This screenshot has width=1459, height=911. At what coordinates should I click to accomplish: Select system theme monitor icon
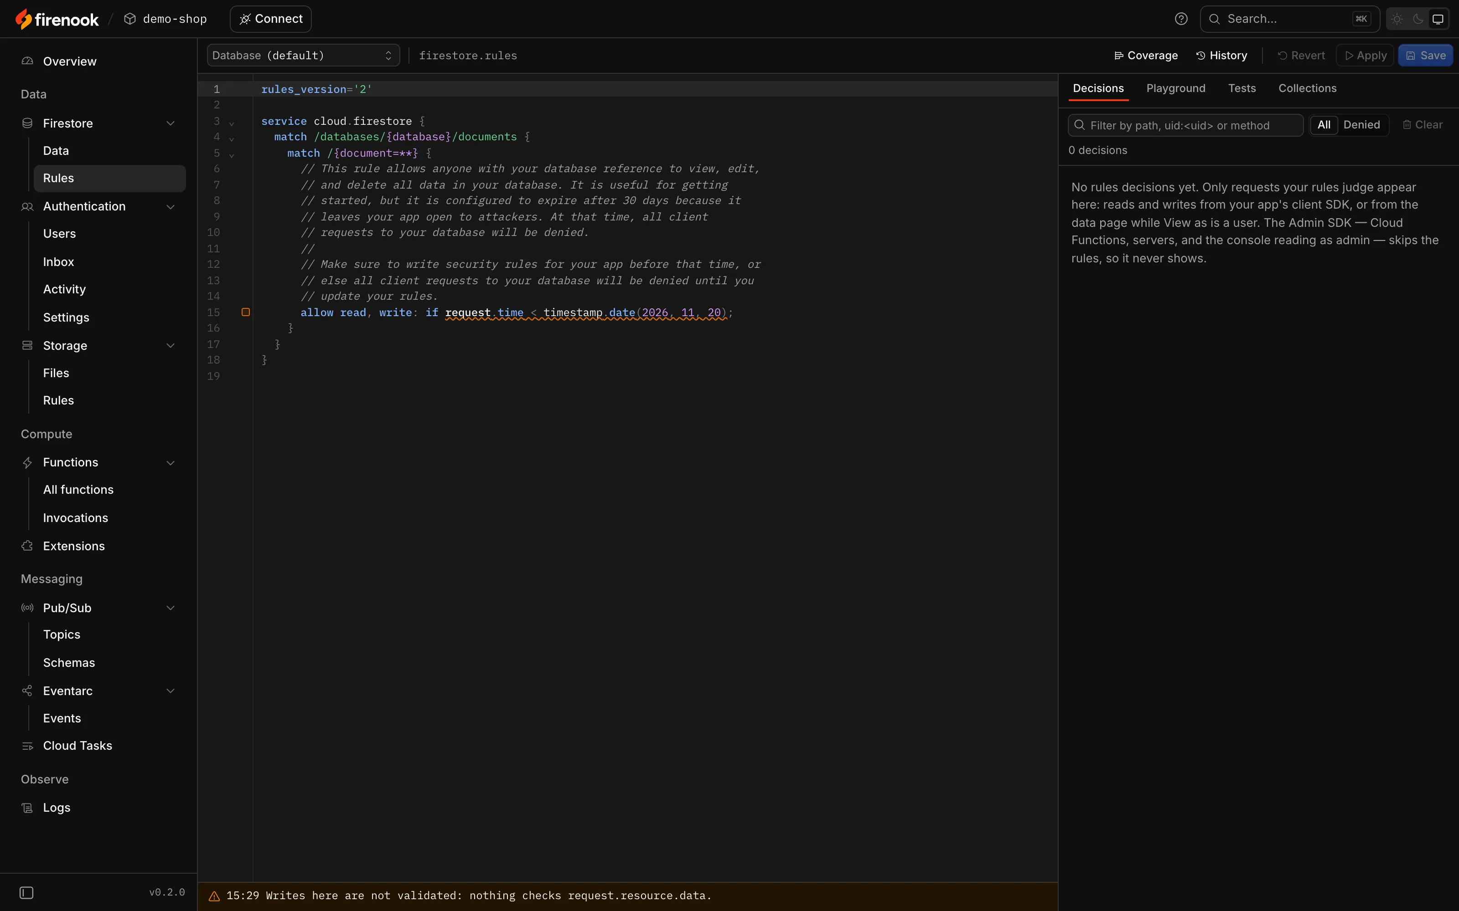(1438, 19)
